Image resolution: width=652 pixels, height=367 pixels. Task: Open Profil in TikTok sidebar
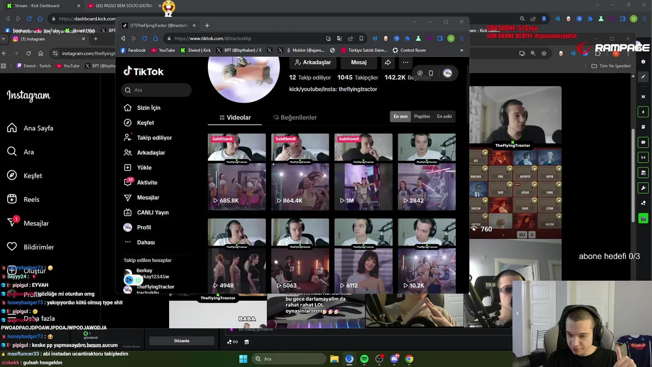click(x=138, y=227)
